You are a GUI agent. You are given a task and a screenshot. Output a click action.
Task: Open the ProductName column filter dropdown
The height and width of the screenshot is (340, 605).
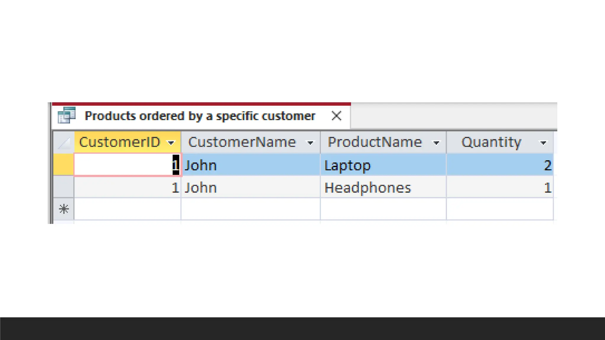pyautogui.click(x=436, y=143)
